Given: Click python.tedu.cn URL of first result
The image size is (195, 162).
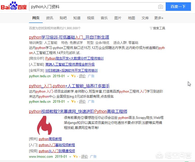Looking at the screenshot, I should click(40, 76).
